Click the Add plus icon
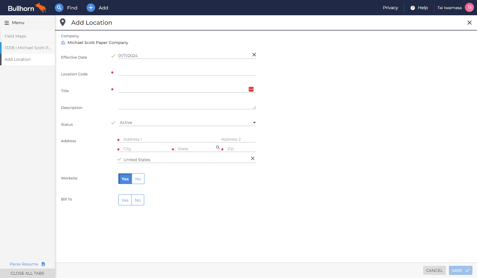This screenshot has height=278, width=477. [x=91, y=8]
